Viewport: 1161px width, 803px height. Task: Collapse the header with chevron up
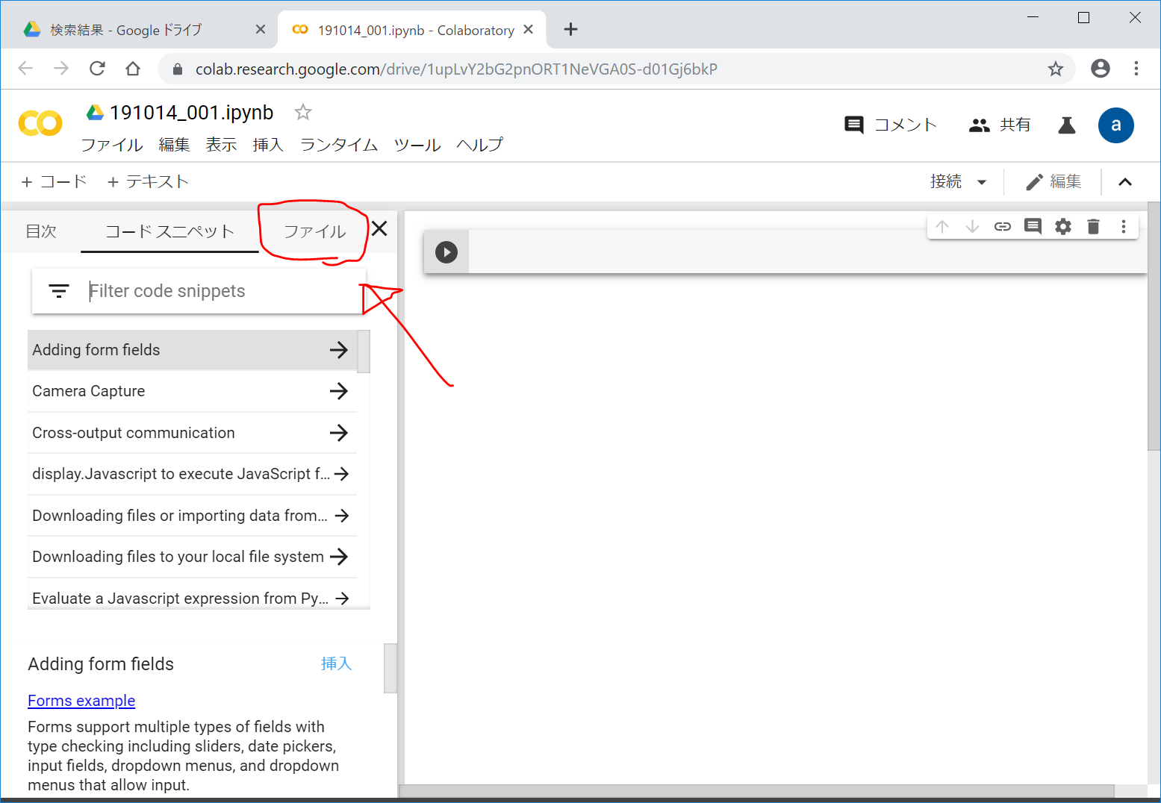pyautogui.click(x=1124, y=182)
